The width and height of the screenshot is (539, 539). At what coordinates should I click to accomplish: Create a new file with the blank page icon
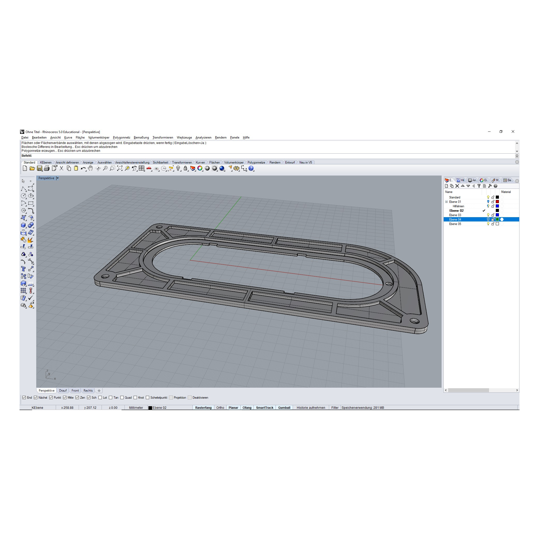pyautogui.click(x=25, y=168)
